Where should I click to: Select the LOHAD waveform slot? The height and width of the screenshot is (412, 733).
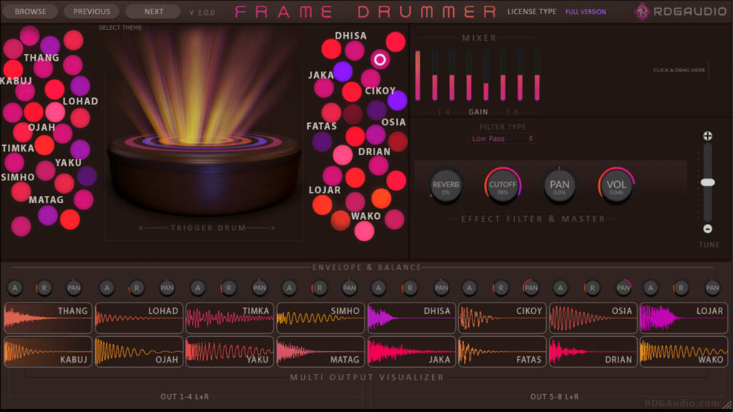[139, 318]
